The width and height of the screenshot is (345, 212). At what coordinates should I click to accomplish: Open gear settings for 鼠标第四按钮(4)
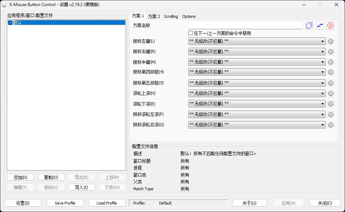pyautogui.click(x=330, y=72)
